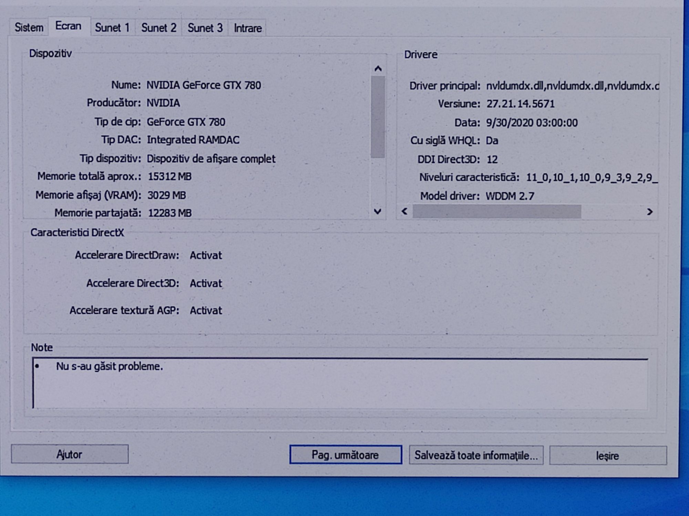The image size is (689, 516).
Task: Click Dispozitiv panel scroll down arrow
Action: pos(378,211)
